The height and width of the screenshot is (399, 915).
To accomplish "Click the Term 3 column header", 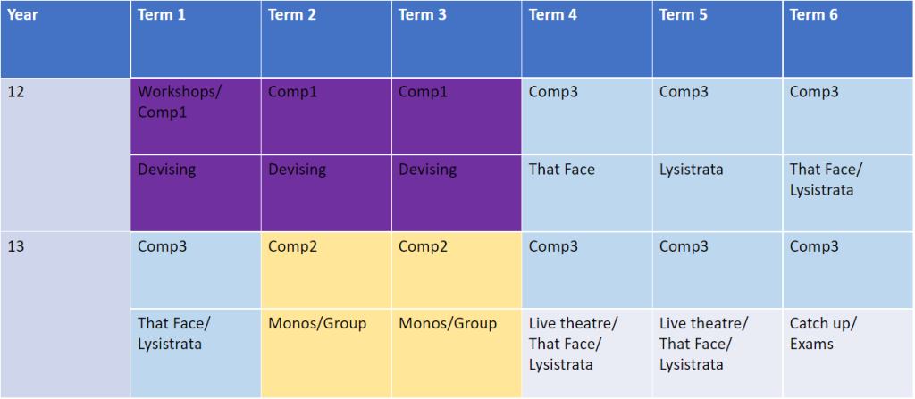I will pos(457,38).
